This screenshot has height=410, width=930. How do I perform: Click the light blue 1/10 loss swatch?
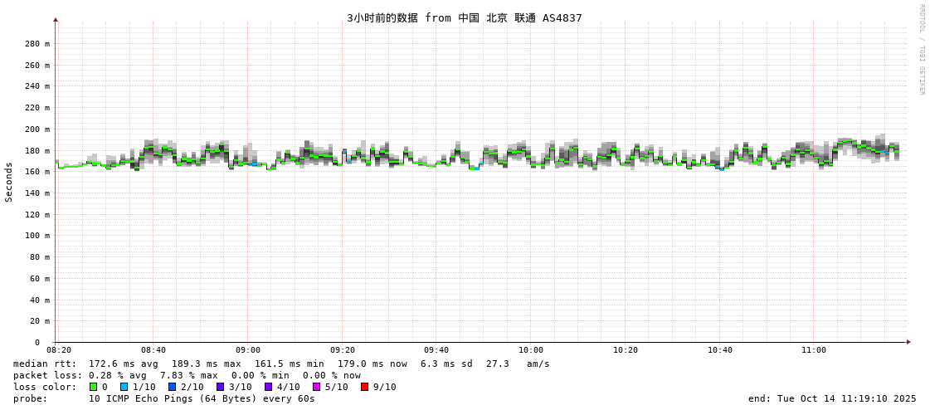click(x=124, y=387)
